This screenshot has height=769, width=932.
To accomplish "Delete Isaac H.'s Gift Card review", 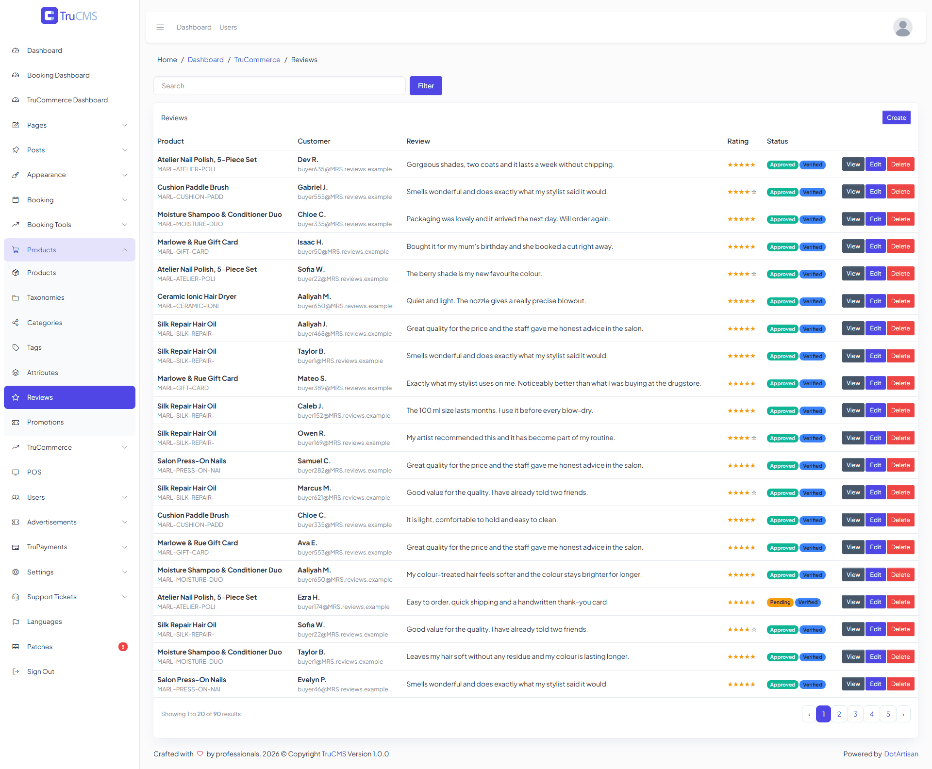I will pos(900,246).
